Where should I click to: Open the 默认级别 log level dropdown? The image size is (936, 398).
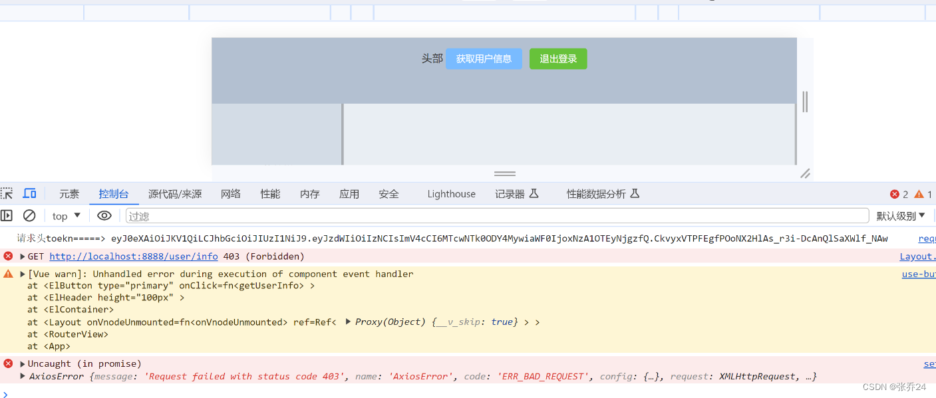tap(901, 215)
